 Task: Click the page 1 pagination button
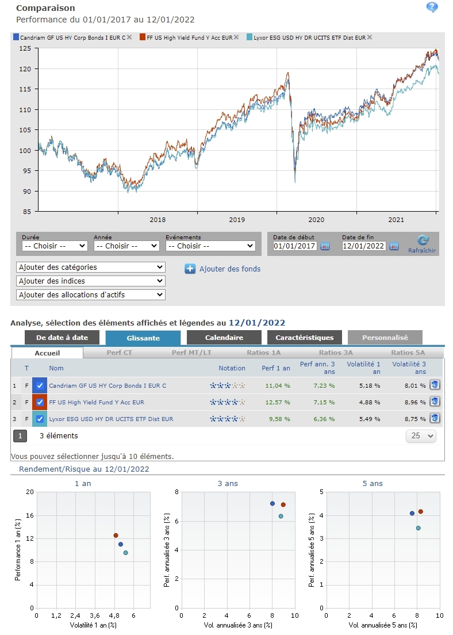tap(20, 436)
